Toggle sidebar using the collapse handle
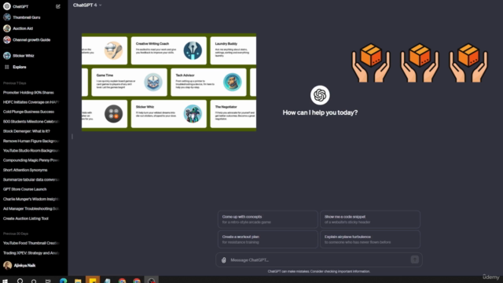The width and height of the screenshot is (503, 283). click(x=72, y=136)
